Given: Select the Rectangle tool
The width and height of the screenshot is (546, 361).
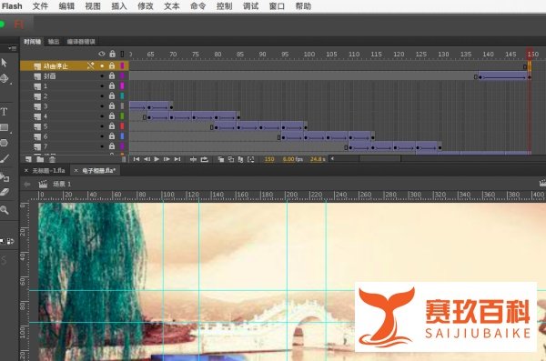Looking at the screenshot, I should click(5, 127).
